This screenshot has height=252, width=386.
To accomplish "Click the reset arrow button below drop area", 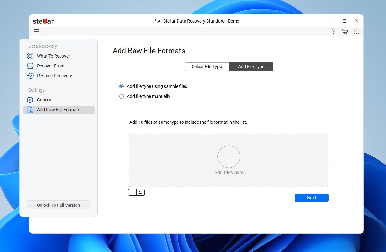I will [x=141, y=192].
